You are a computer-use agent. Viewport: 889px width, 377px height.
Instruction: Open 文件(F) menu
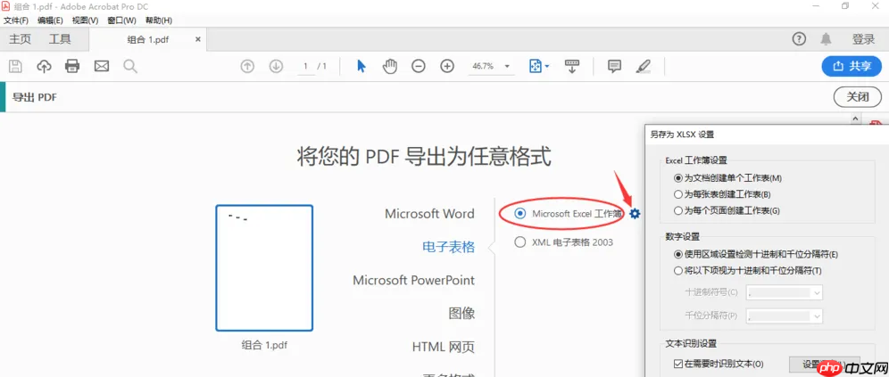16,20
